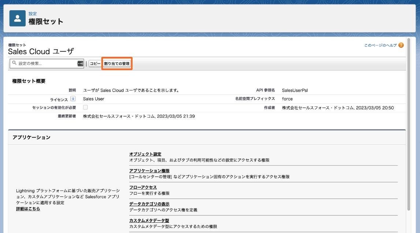Open search options ellipsis icon
420x233 pixels.
[x=80, y=63]
